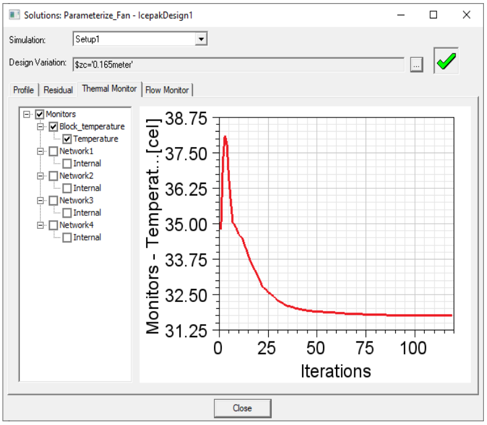Collapse the Network2 tree node
Screen dimensions: 487x425
click(x=40, y=176)
